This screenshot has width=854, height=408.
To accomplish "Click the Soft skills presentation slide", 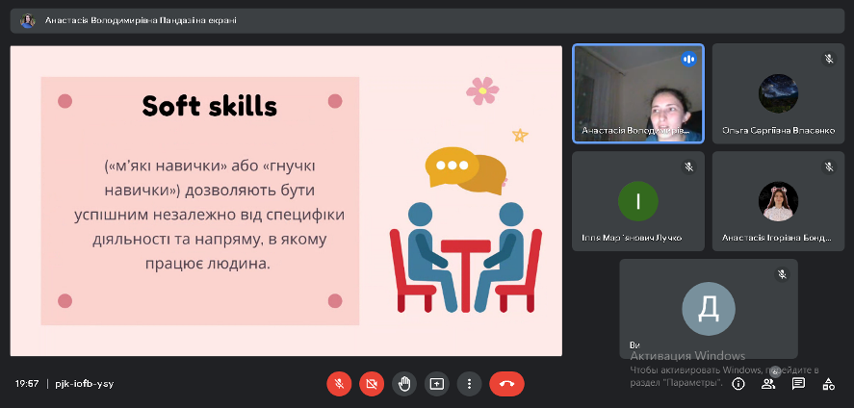I will coord(286,201).
